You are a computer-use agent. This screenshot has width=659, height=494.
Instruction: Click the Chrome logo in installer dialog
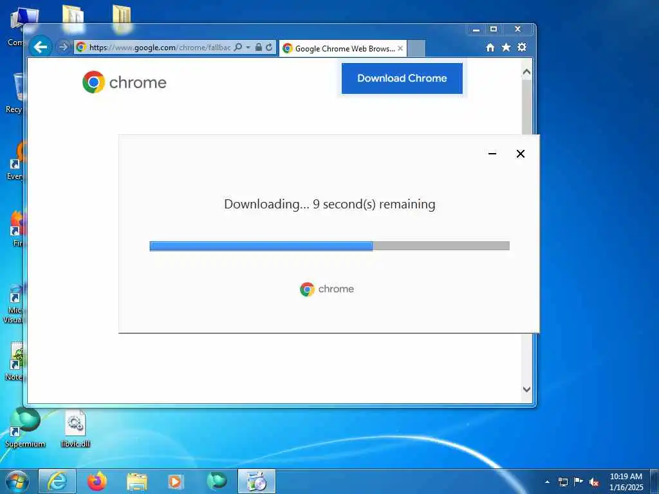327,289
